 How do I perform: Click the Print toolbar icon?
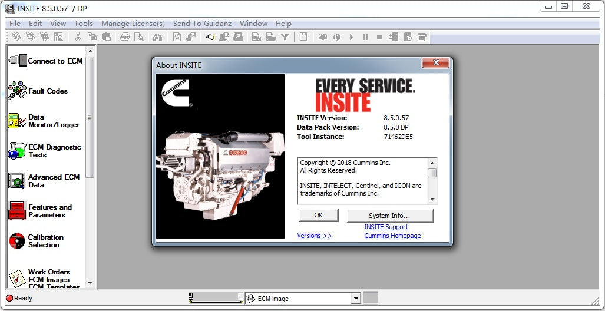124,37
